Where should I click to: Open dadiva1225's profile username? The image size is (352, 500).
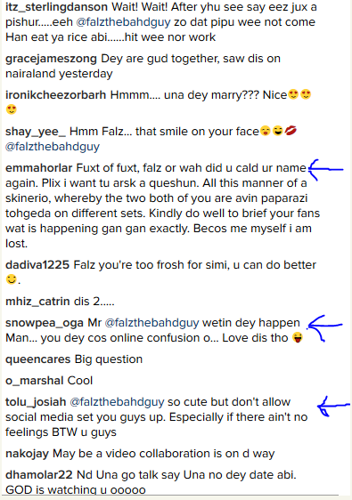(x=37, y=265)
